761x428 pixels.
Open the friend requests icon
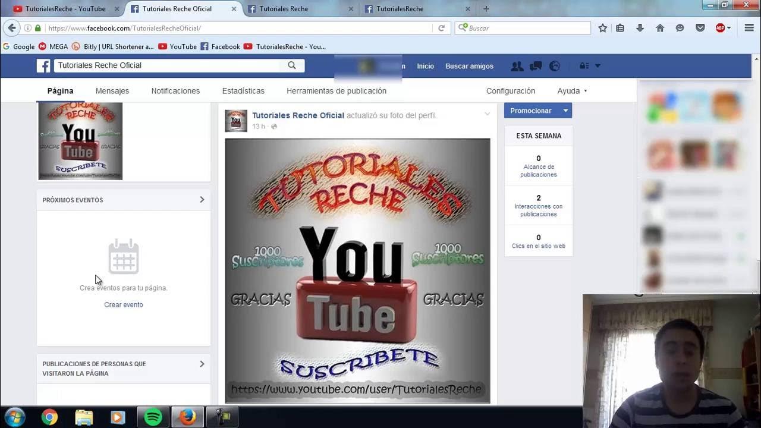click(x=517, y=66)
